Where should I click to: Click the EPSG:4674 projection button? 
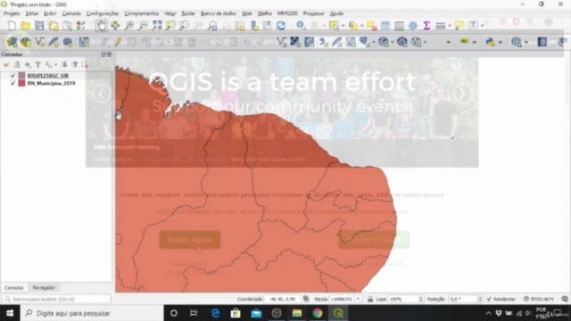click(538, 299)
